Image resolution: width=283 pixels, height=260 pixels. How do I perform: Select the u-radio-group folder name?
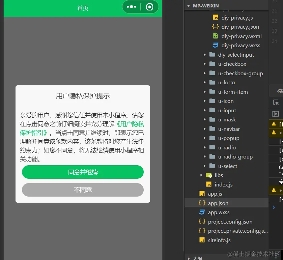(235, 157)
